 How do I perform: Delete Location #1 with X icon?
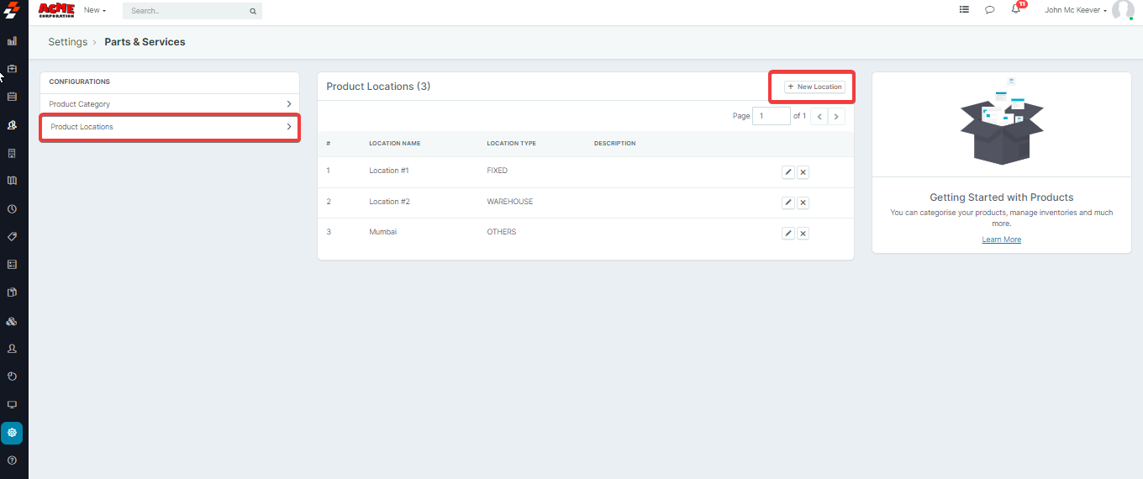click(803, 171)
